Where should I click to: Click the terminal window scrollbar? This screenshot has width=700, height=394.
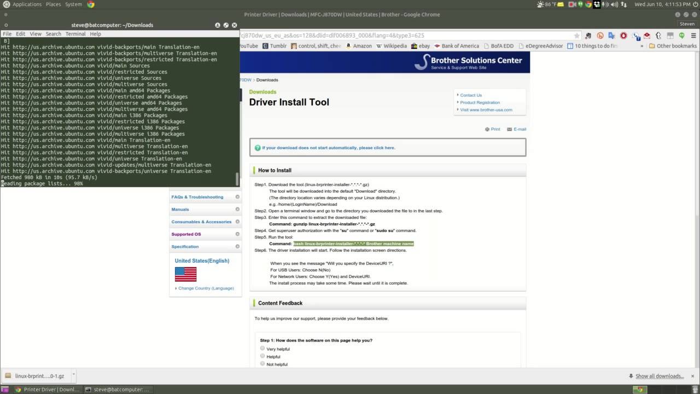(x=237, y=179)
